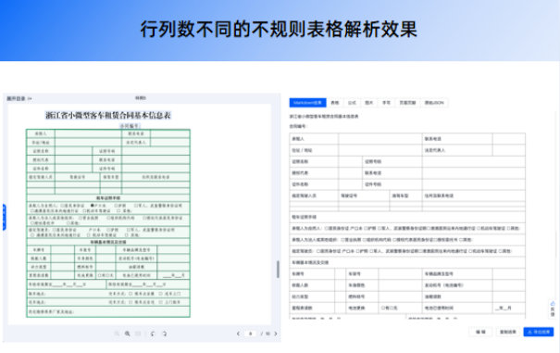
Task: Click the 合同编号 label in scanned document
Action: tap(130, 126)
